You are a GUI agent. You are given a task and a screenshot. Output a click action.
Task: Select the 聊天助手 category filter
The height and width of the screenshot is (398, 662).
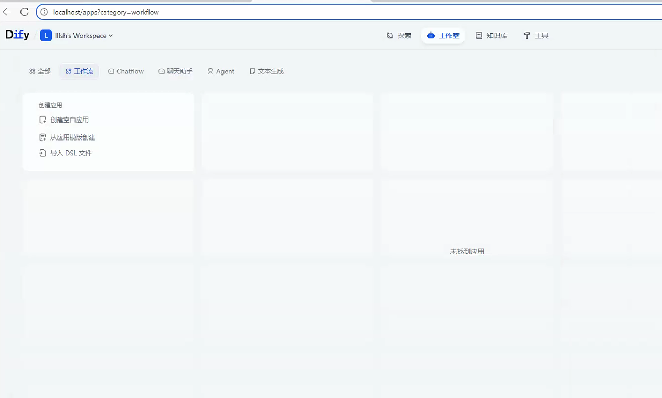coord(176,71)
